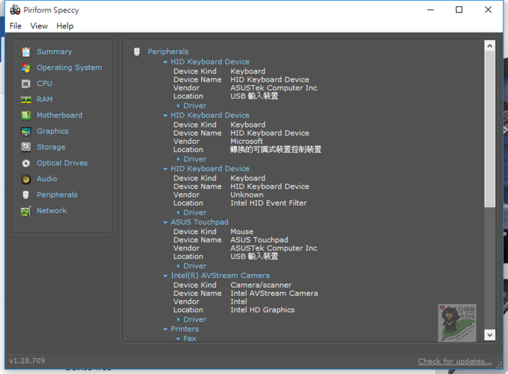Collapse the Printers node
The height and width of the screenshot is (374, 508).
click(165, 329)
